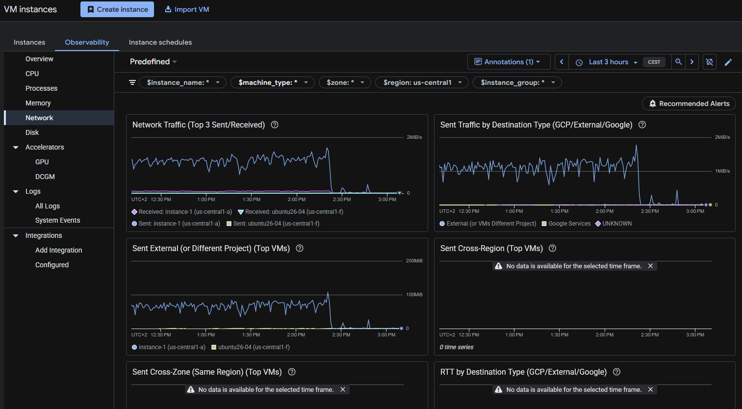This screenshot has height=409, width=742.
Task: Collapse the Accelerators tree section
Action: coord(16,147)
